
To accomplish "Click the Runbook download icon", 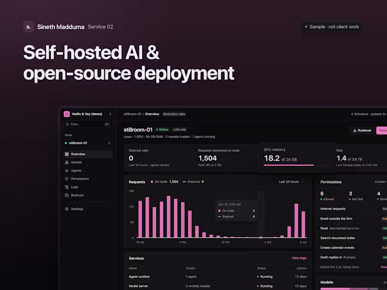I will [355, 130].
